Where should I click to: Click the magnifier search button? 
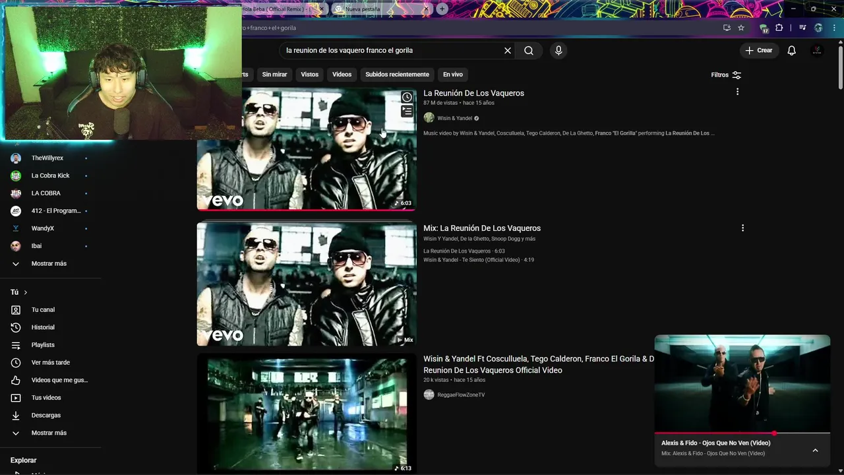point(529,50)
